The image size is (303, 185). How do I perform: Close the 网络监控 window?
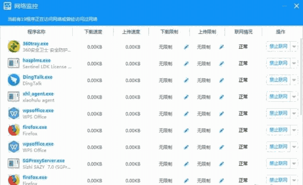click(x=297, y=6)
